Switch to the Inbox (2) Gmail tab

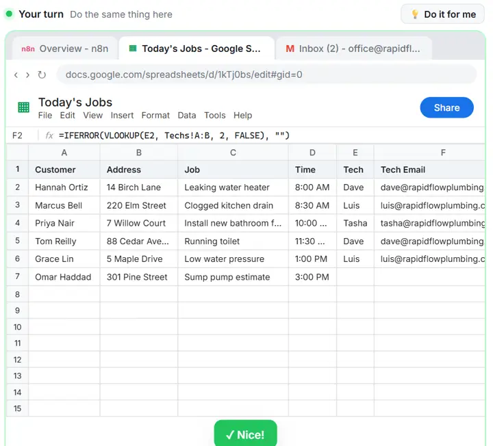353,49
